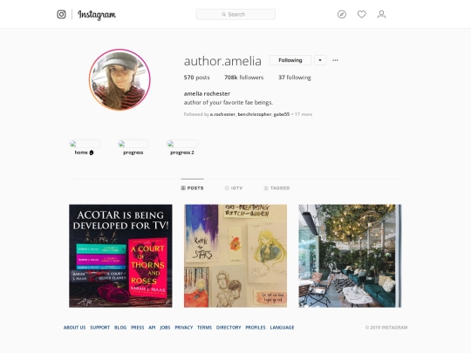Open the three-dots options menu
471x353 pixels.
(x=335, y=60)
